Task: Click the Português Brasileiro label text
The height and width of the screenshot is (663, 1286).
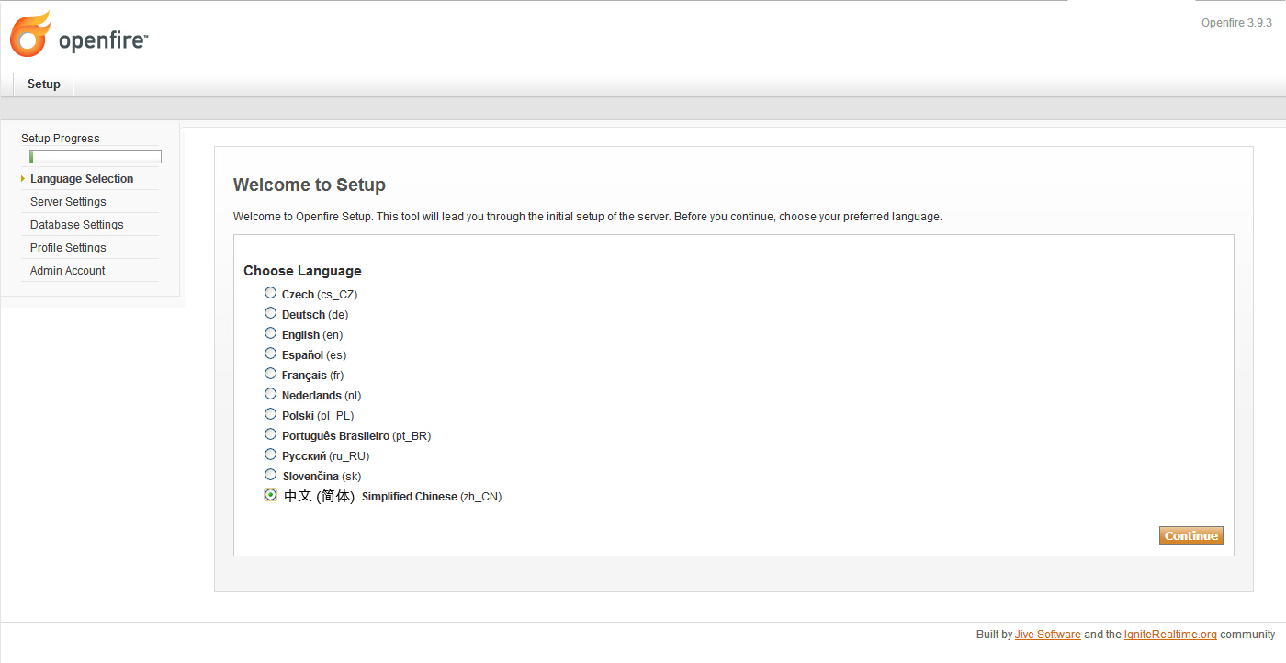Action: pyautogui.click(x=356, y=436)
